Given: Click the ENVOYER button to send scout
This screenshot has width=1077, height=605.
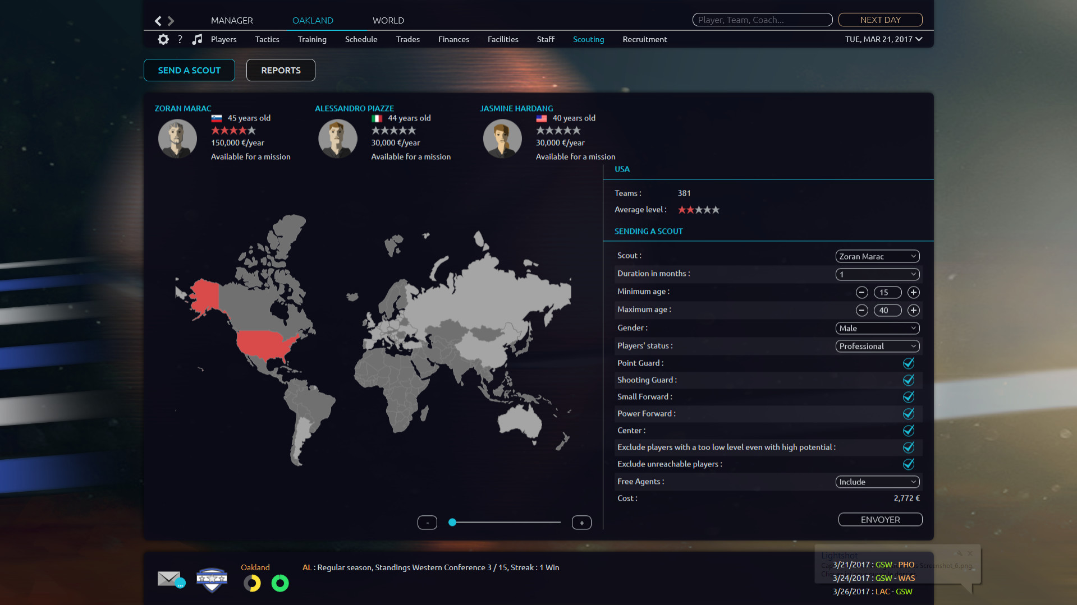Looking at the screenshot, I should pyautogui.click(x=879, y=519).
